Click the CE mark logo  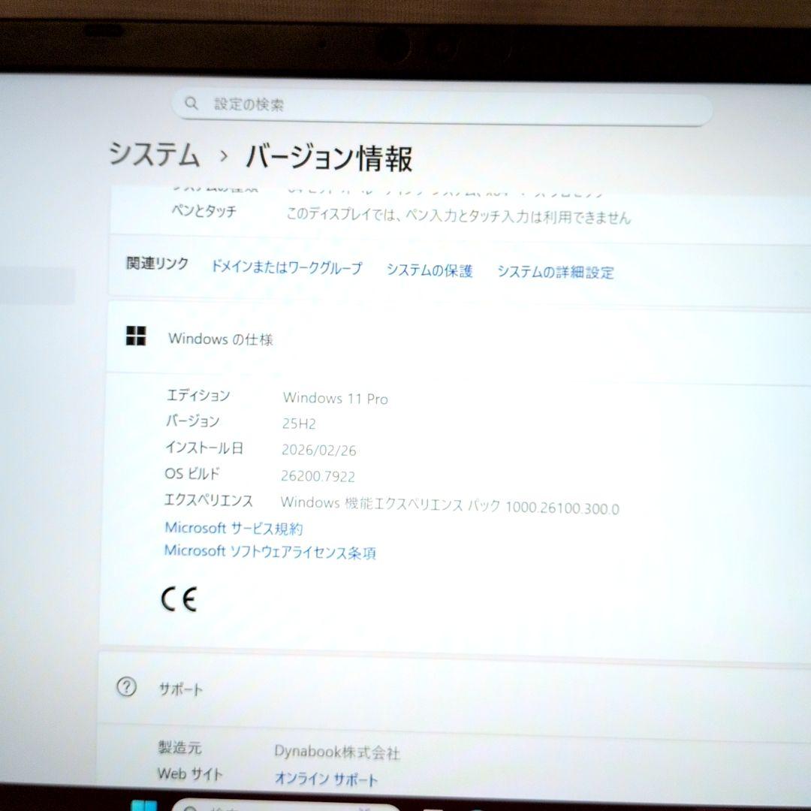click(x=179, y=599)
